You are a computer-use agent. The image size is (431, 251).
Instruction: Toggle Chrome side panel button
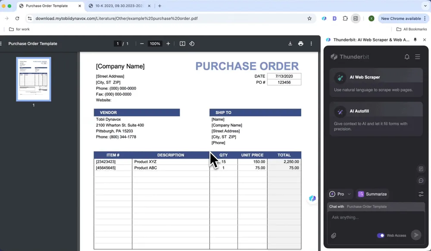click(356, 19)
